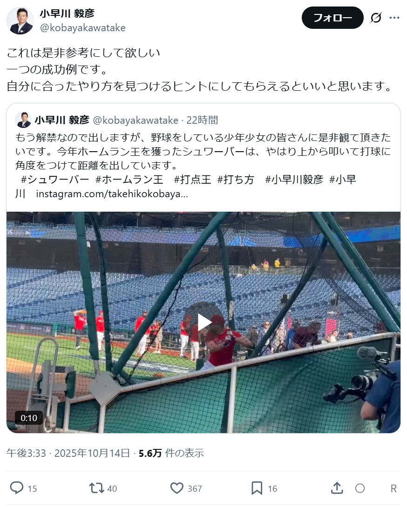
Task: Open the post timestamp 午後3:33 · 2025年10月14日
Action: (68, 453)
